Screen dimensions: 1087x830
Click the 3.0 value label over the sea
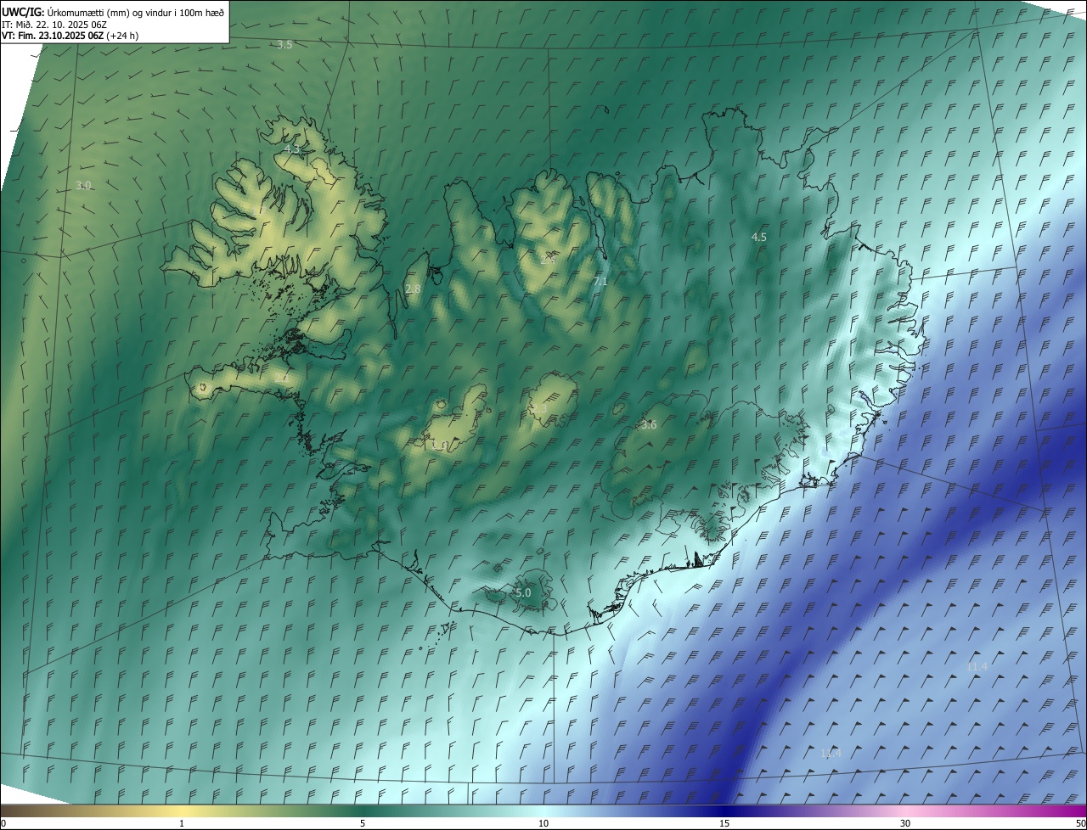click(83, 185)
